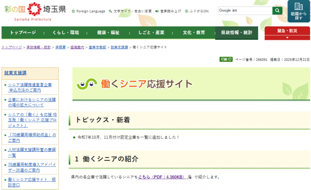The height and width of the screenshot is (190, 311).
Task: Open 働くシニア応援プロジェクト sidebar link
Action: tap(32, 120)
